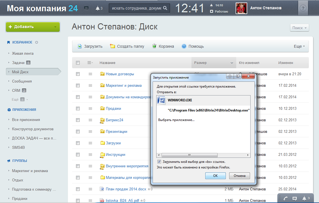The height and width of the screenshot is (203, 319).
Task: Expand the Живая лента sidebar arrow
Action: (9, 53)
